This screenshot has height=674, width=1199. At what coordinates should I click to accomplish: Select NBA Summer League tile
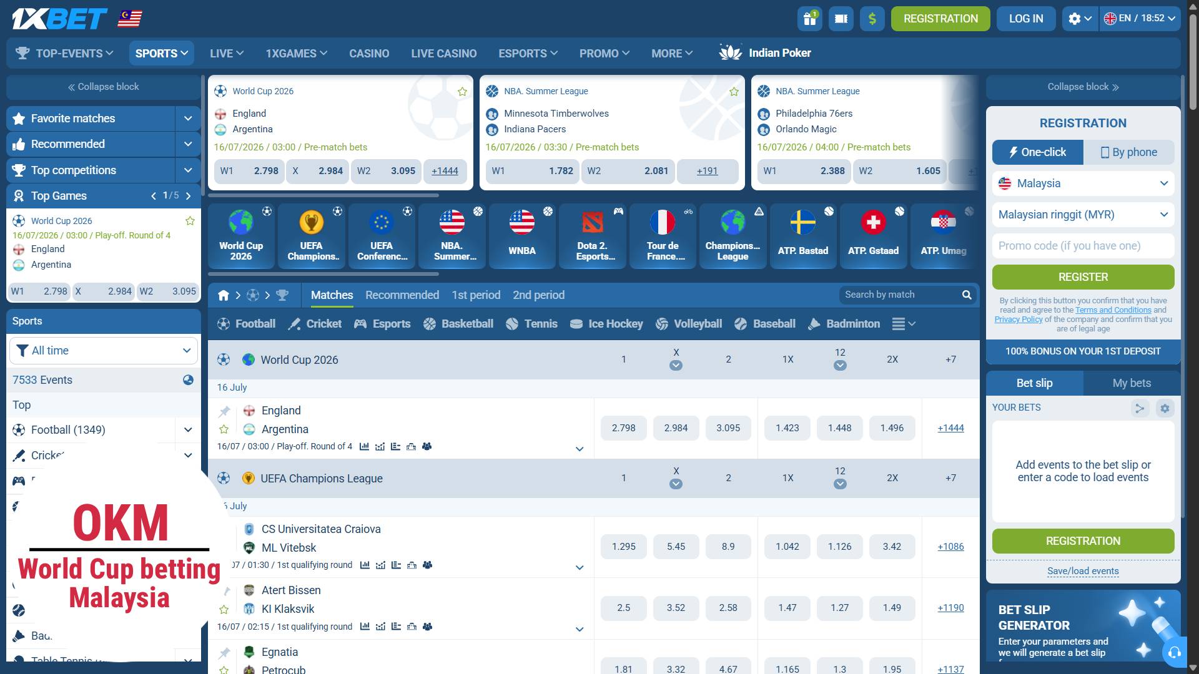click(x=452, y=236)
